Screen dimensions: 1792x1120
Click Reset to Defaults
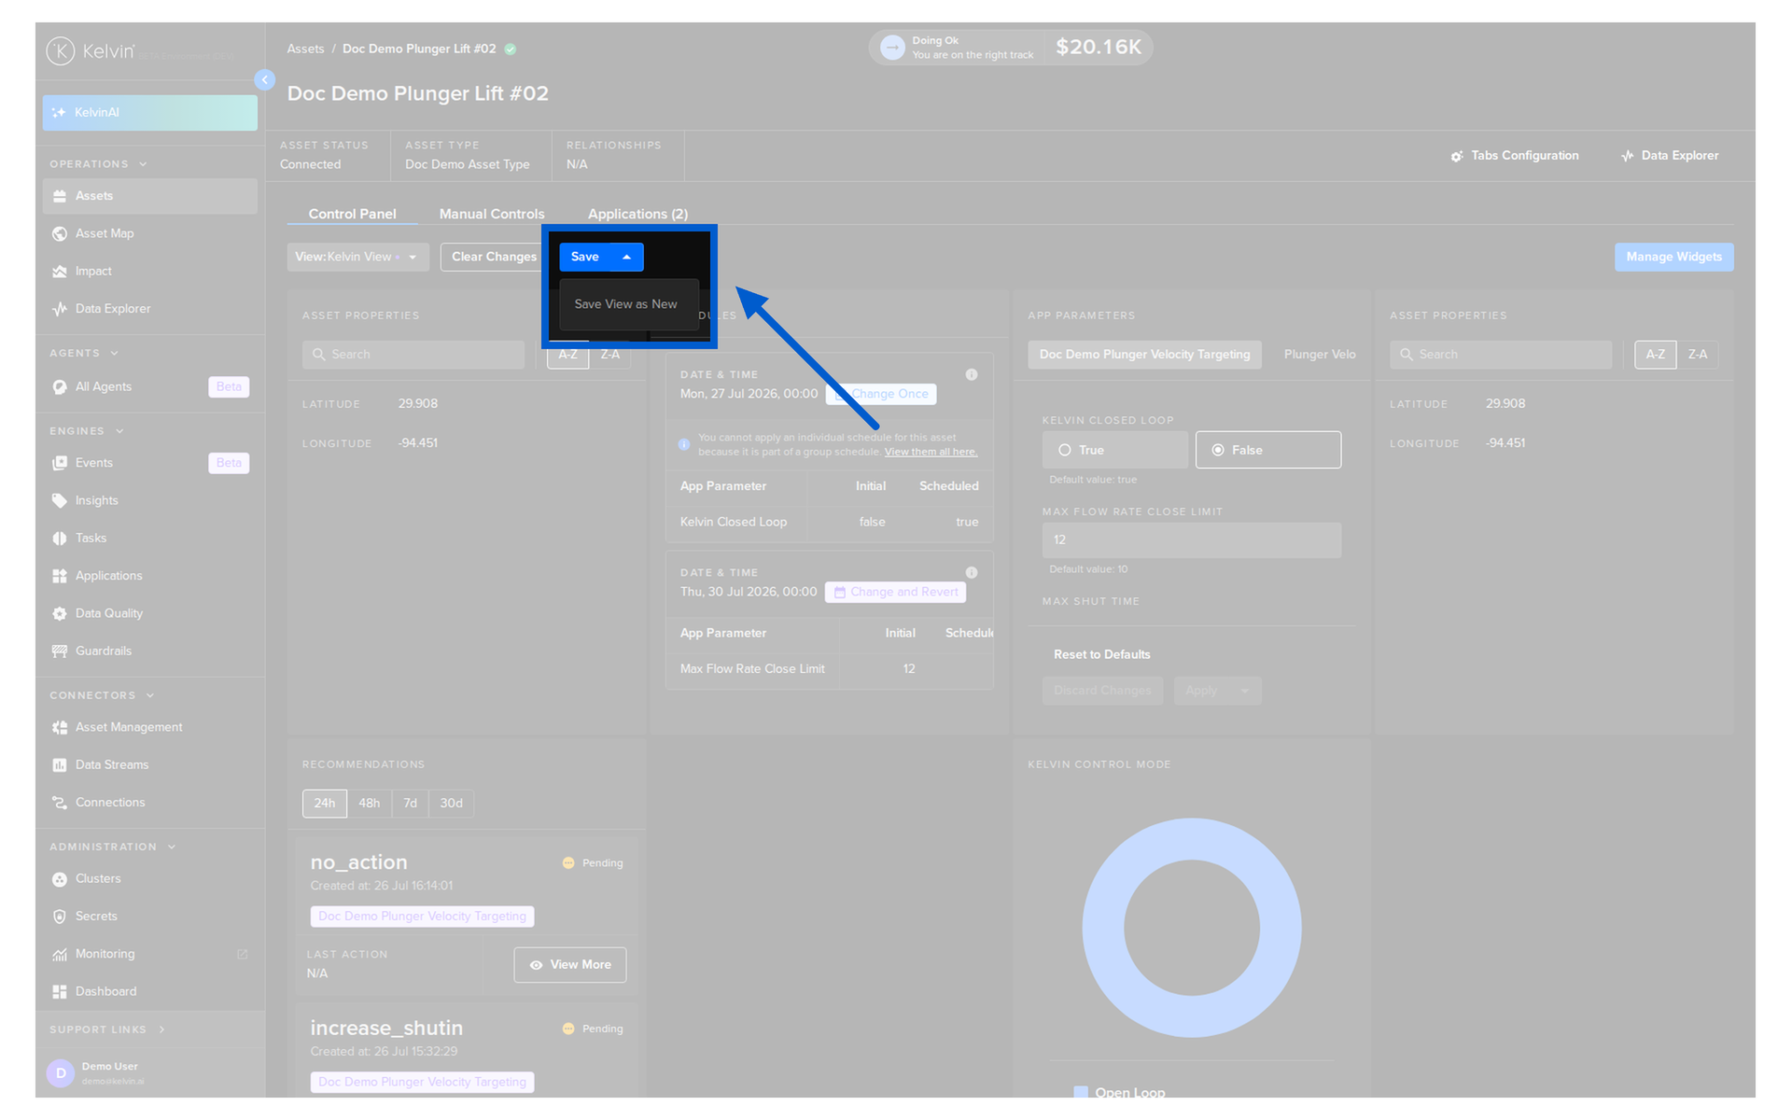click(x=1102, y=655)
